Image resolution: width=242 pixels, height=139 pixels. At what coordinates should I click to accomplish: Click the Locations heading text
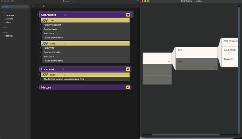point(48,69)
